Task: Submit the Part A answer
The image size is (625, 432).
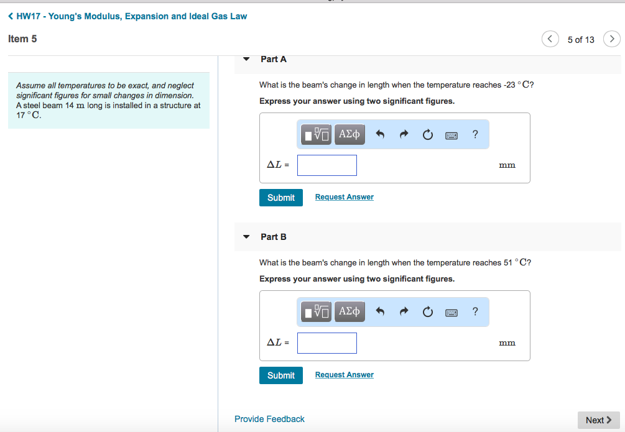Action: click(280, 197)
